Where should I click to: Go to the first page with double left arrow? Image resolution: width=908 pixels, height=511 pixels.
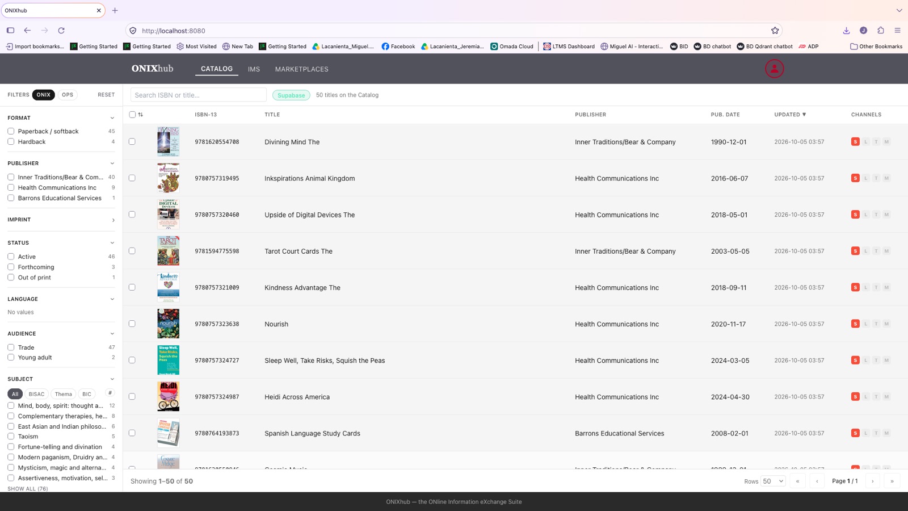click(x=797, y=481)
